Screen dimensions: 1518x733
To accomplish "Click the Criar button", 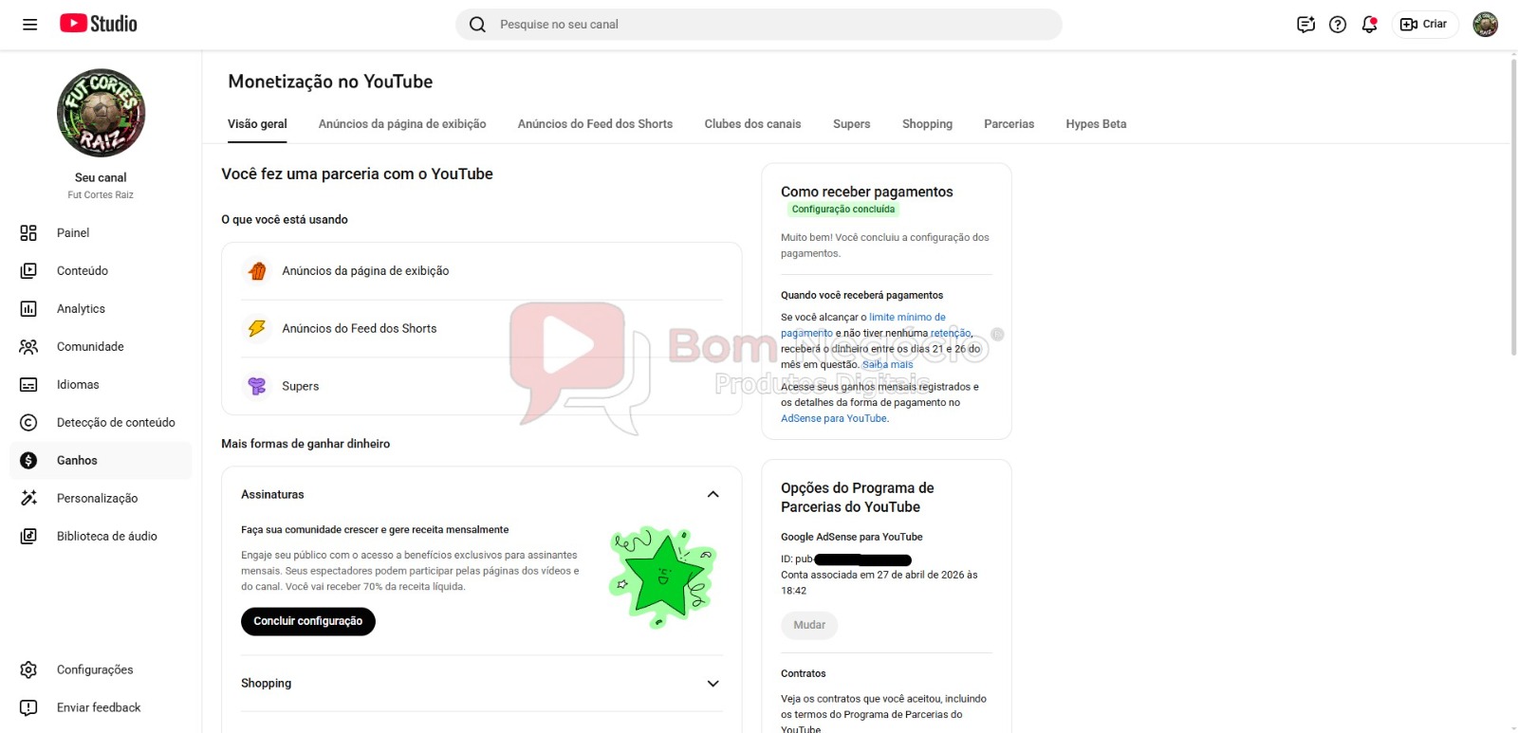I will click(x=1425, y=25).
